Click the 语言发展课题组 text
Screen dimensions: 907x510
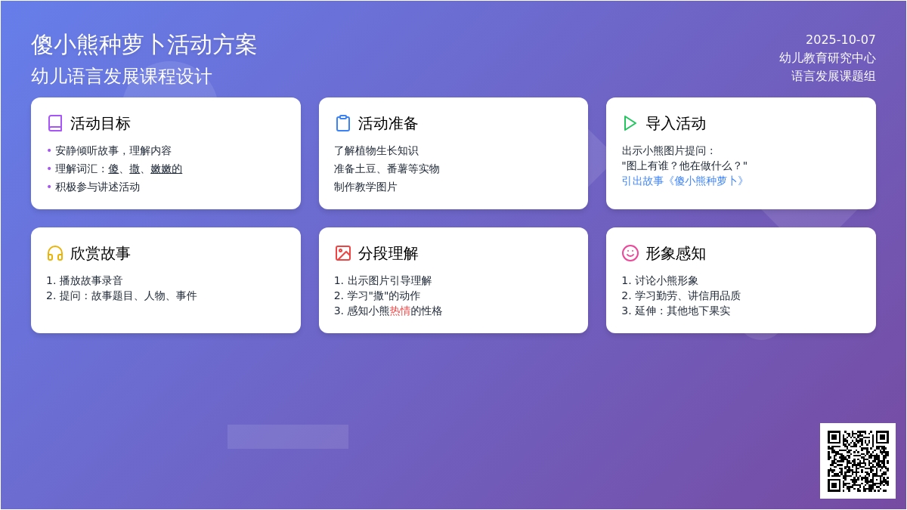833,76
